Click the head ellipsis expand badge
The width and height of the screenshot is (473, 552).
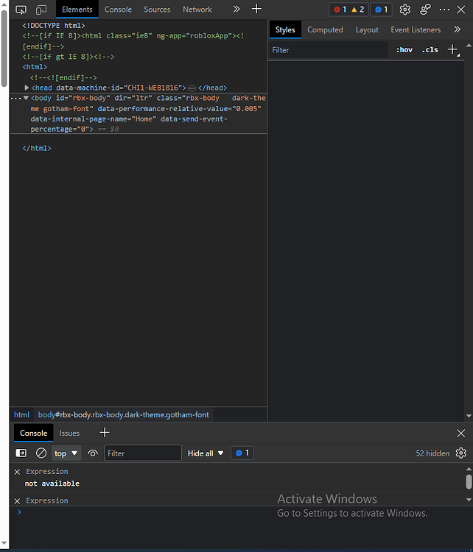click(x=192, y=88)
